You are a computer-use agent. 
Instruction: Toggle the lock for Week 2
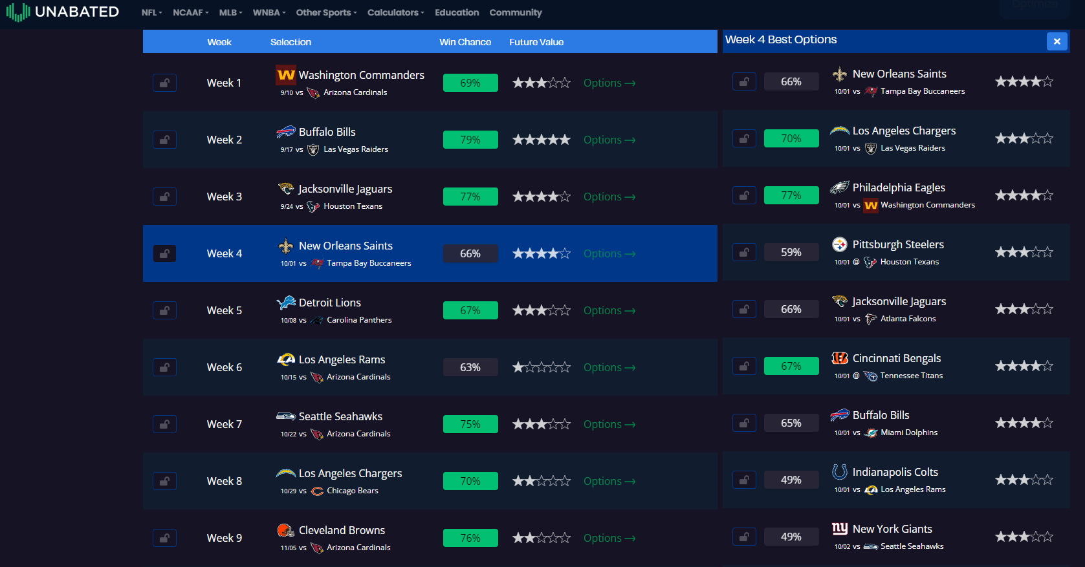(x=164, y=140)
